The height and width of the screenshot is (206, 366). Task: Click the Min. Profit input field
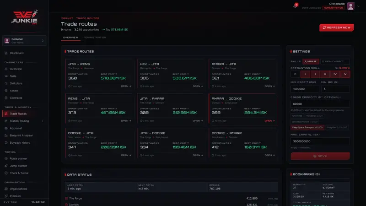click(x=305, y=89)
